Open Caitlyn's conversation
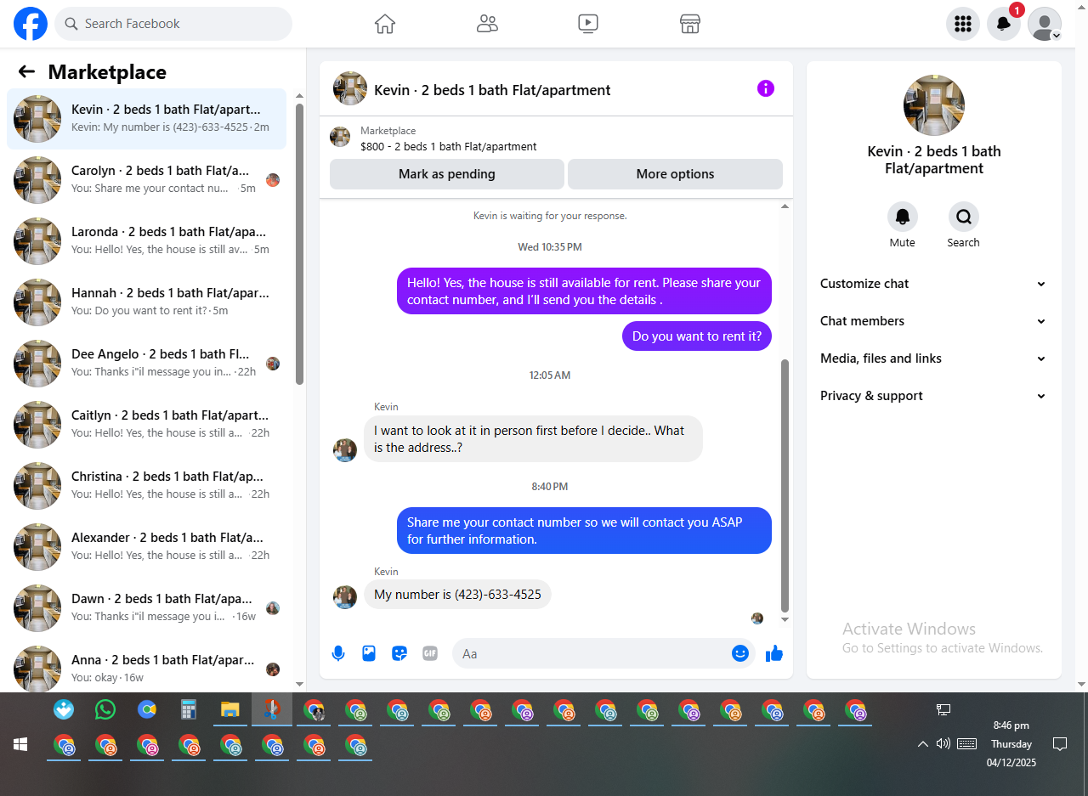The height and width of the screenshot is (796, 1088). (x=146, y=425)
